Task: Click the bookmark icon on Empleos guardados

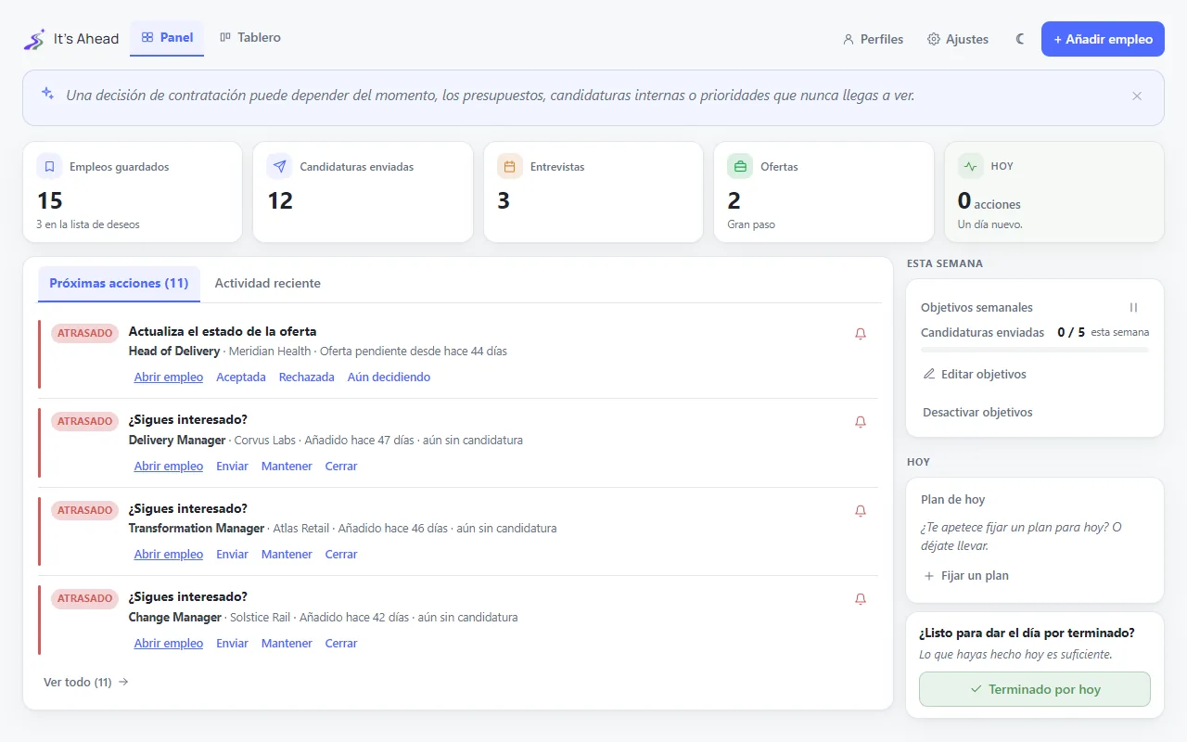Action: click(50, 167)
